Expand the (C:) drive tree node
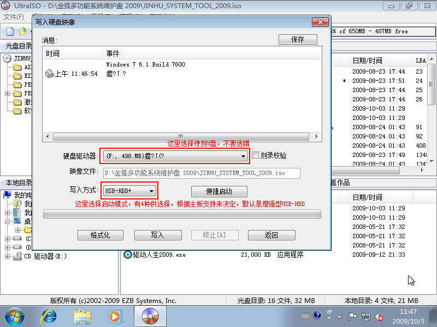The width and height of the screenshot is (437, 327). [x=7, y=238]
